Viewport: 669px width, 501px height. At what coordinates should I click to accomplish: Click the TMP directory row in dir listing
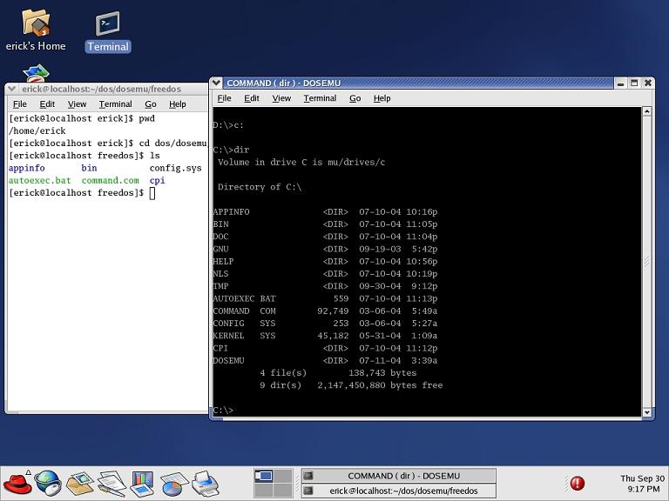[325, 286]
